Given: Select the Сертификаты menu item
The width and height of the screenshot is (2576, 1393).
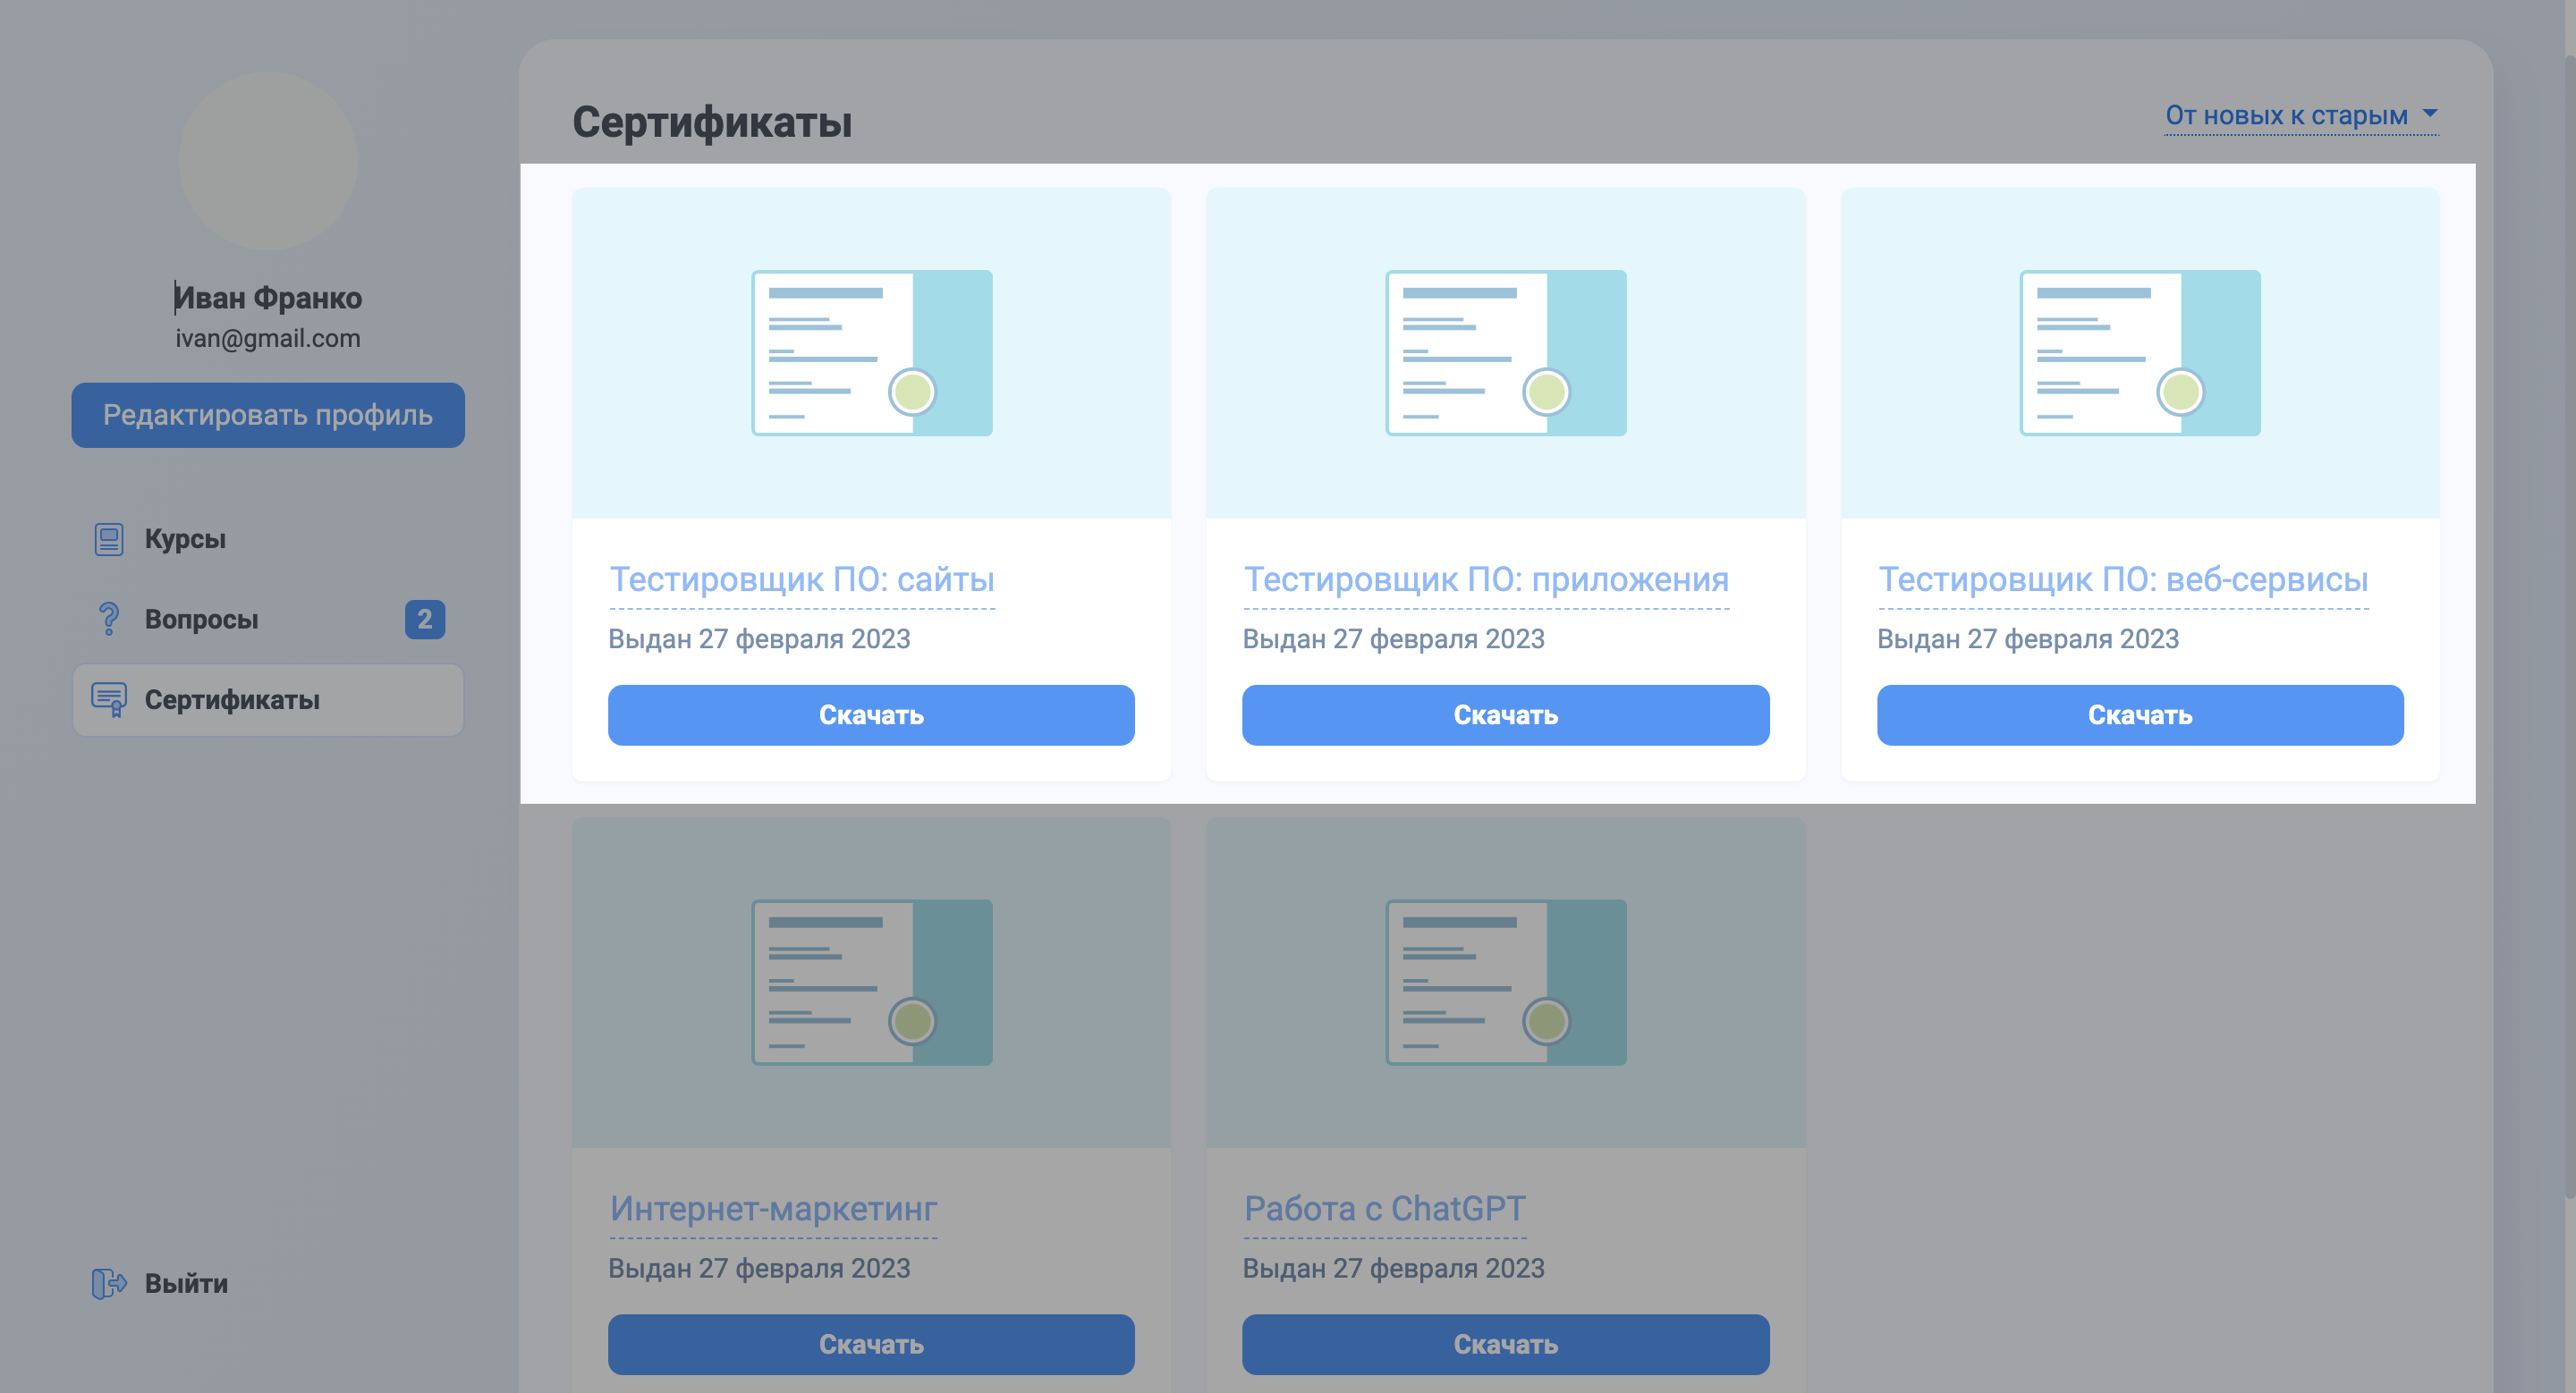Looking at the screenshot, I should (232, 699).
